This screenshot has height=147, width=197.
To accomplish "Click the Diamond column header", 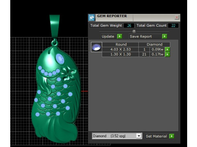I will click(x=154, y=45).
